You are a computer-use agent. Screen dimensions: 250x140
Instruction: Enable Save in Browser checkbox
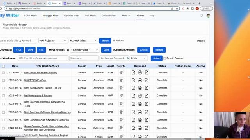click(165, 58)
